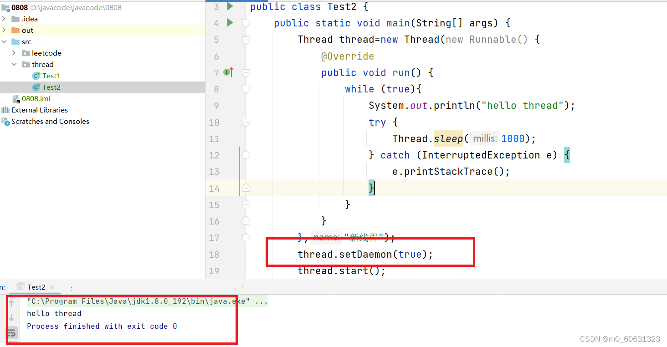Close the Test2 run tab
Image resolution: width=667 pixels, height=347 pixels.
(x=52, y=287)
